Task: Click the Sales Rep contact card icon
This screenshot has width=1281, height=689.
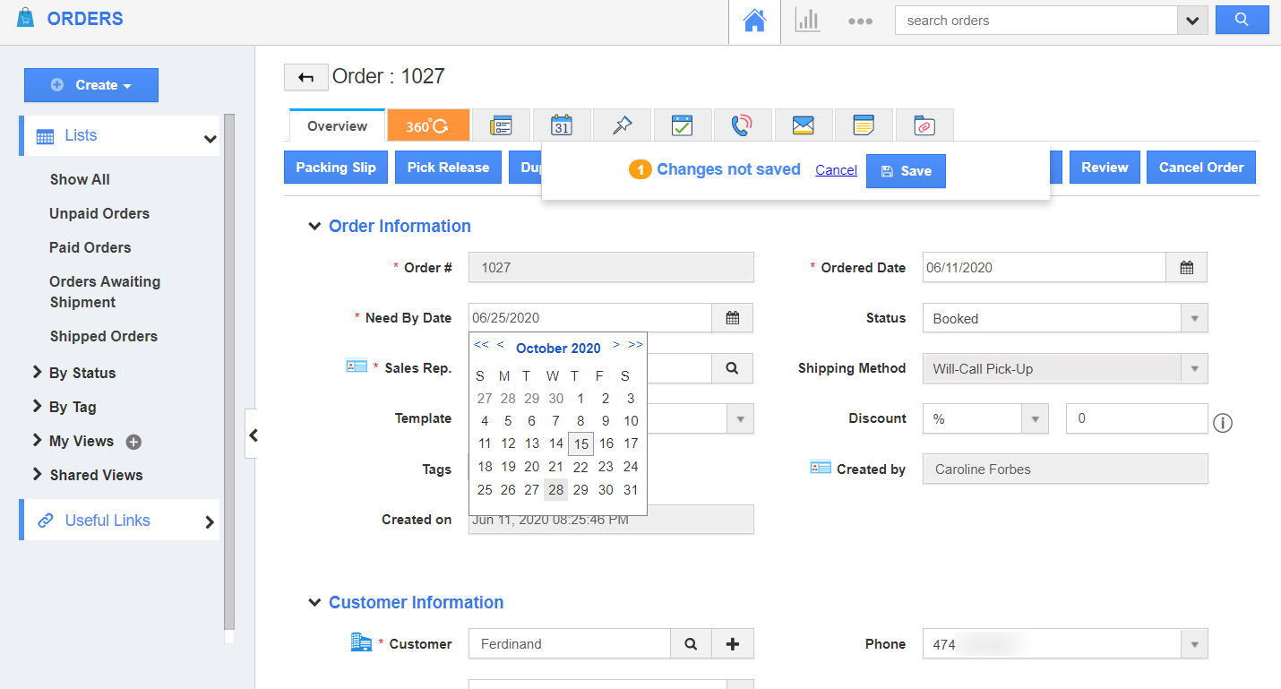Action: coord(357,366)
